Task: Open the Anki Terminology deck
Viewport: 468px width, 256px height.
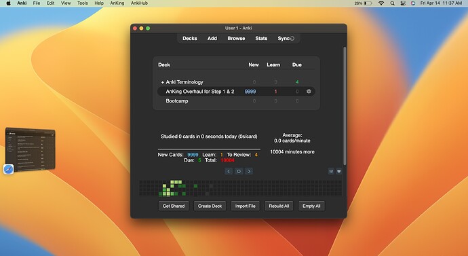Action: pos(184,82)
